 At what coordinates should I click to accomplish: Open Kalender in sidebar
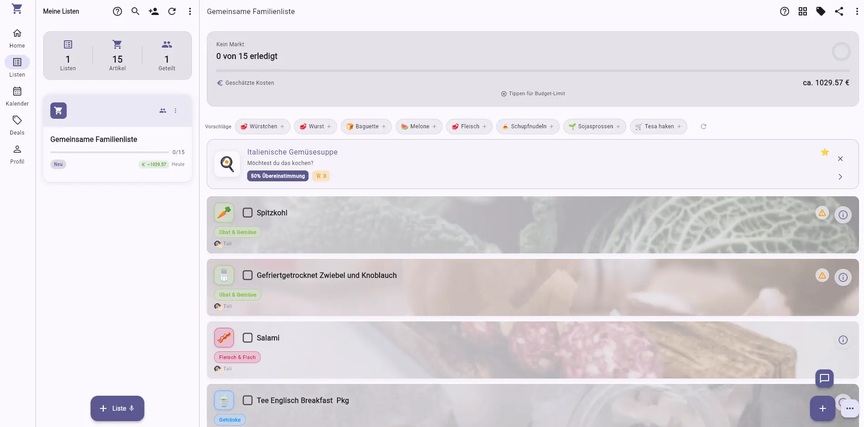pyautogui.click(x=17, y=96)
